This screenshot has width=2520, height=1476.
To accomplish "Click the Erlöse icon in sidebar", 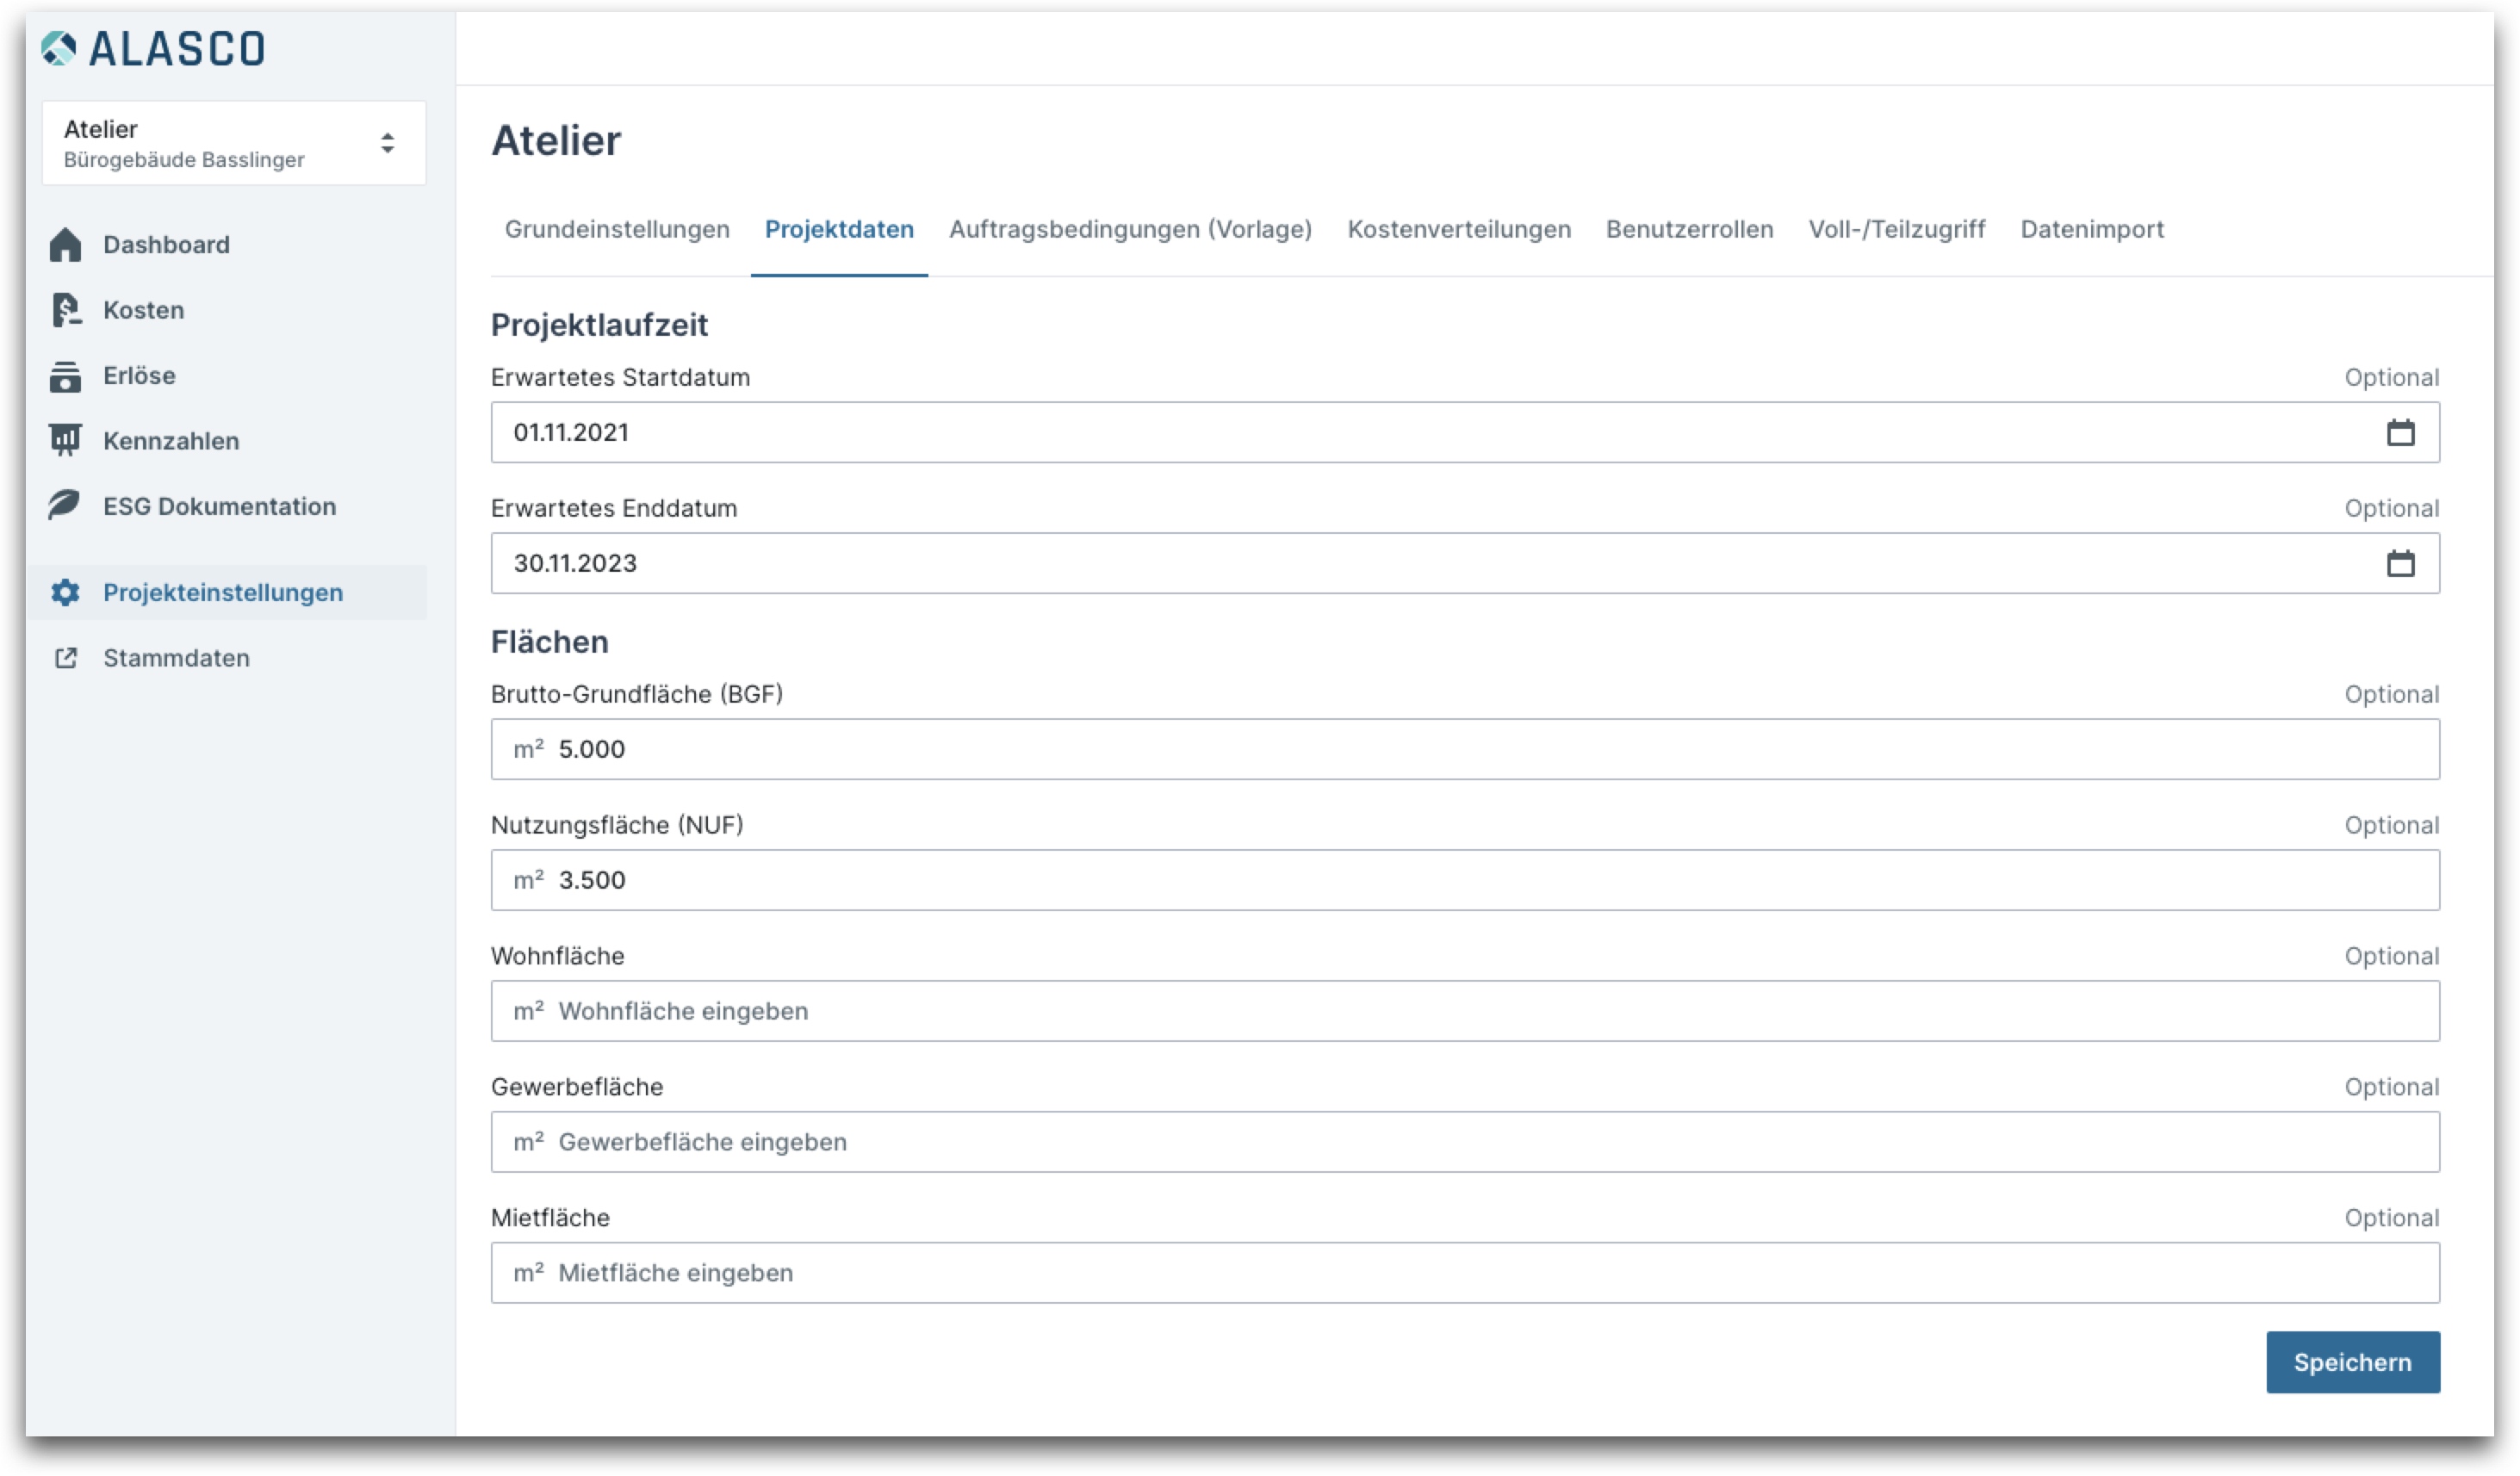I will coord(65,376).
